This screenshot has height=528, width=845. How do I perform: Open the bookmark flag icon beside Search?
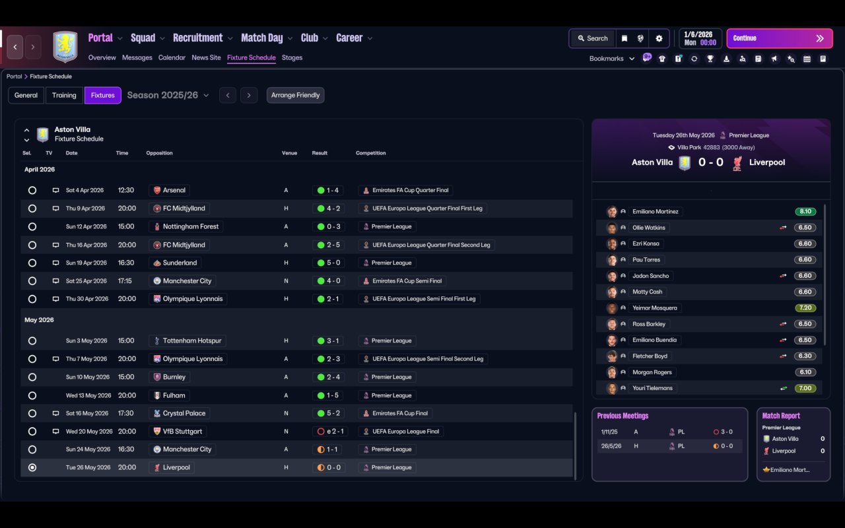coord(624,38)
